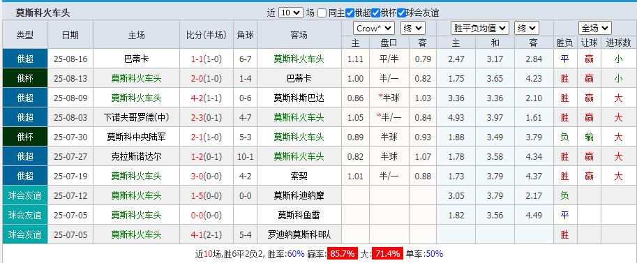Image resolution: width=637 pixels, height=263 pixels.
Task: Click 下诺夫哥罗德(中) home team link
Action: [x=136, y=117]
